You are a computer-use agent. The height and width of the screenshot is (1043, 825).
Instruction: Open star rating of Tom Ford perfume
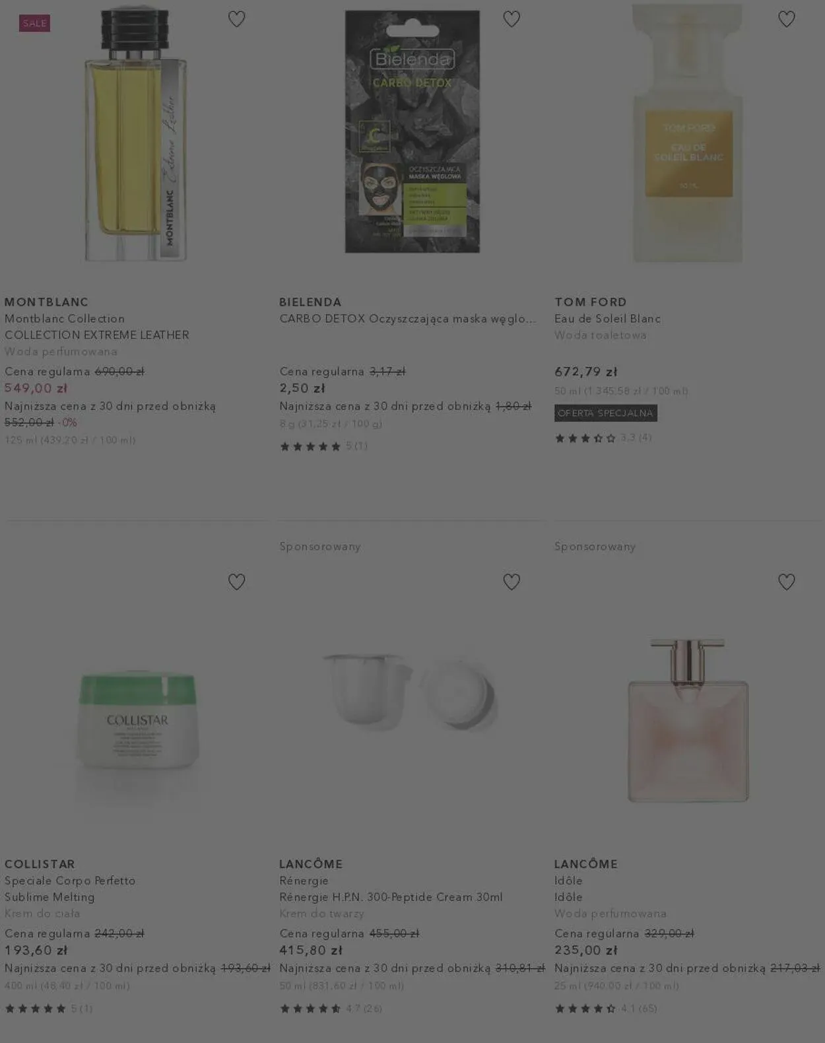pyautogui.click(x=603, y=438)
